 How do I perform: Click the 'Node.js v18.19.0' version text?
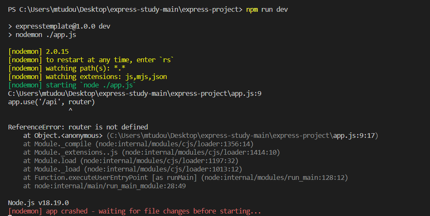38,203
